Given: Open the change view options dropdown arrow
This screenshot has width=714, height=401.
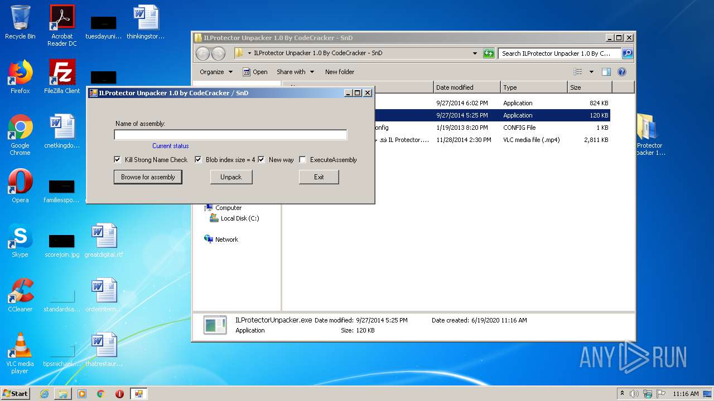Looking at the screenshot, I should (x=591, y=72).
